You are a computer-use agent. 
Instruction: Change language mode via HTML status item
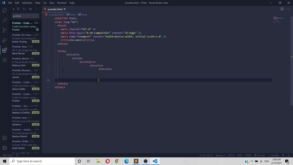click(x=248, y=155)
